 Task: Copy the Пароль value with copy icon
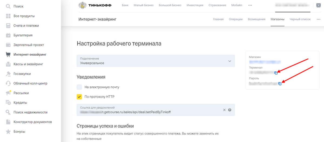pos(280,84)
